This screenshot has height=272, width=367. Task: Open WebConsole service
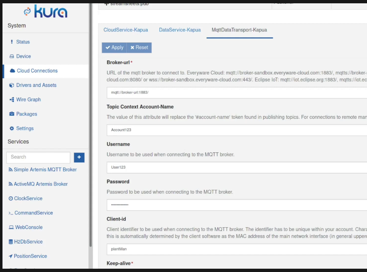tap(29, 227)
